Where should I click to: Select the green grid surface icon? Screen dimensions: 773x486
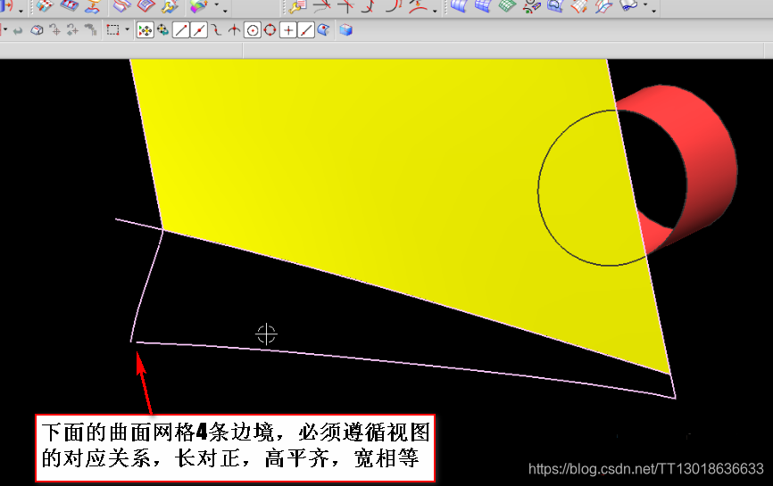(507, 6)
